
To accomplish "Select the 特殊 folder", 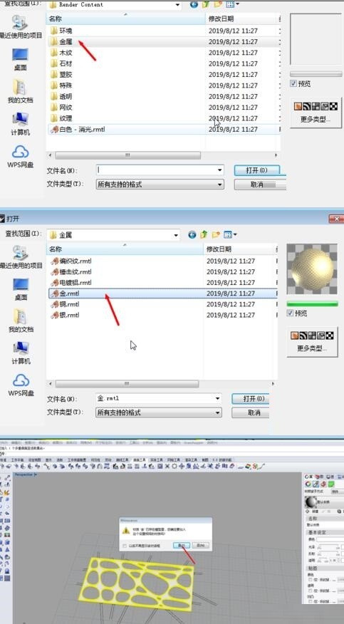I will 61,85.
